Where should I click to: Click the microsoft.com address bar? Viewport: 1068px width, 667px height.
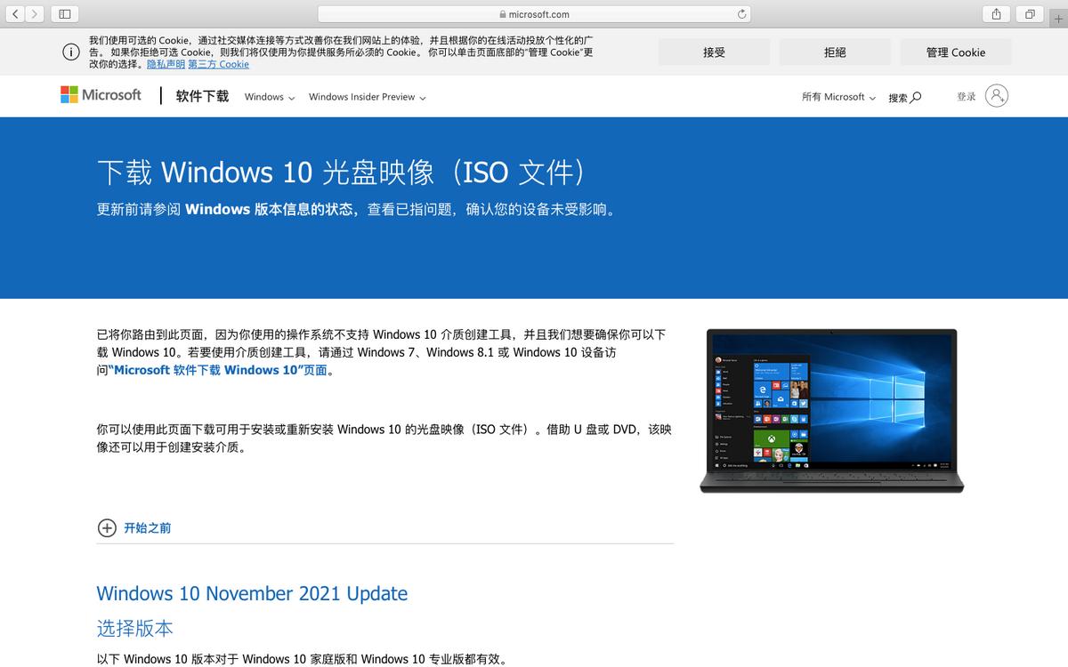click(534, 13)
